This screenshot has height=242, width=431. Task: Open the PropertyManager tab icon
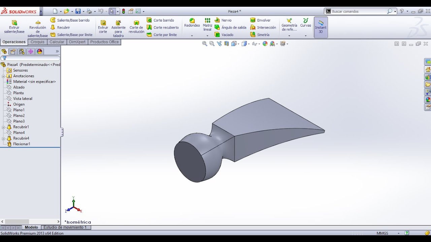13,51
